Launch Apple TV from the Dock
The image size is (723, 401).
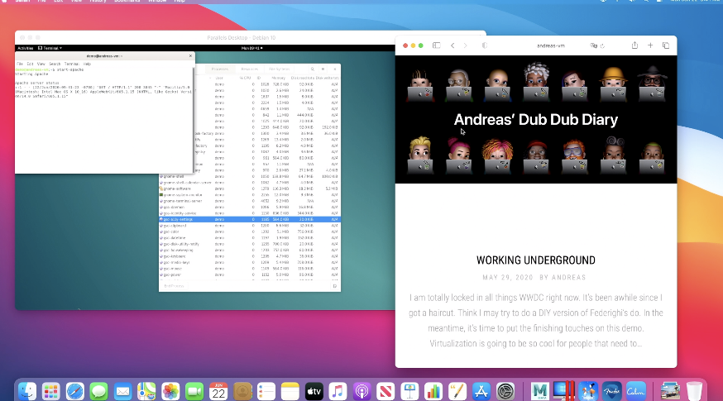[314, 391]
